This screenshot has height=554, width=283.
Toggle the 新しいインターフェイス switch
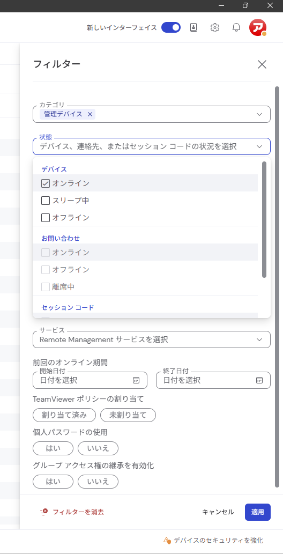pos(171,27)
